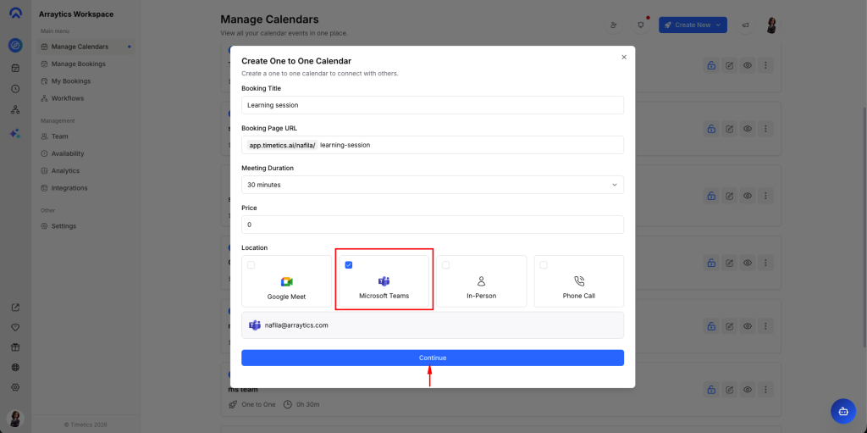
Task: Click the chatbot icon in bottom corner
Action: coord(842,411)
